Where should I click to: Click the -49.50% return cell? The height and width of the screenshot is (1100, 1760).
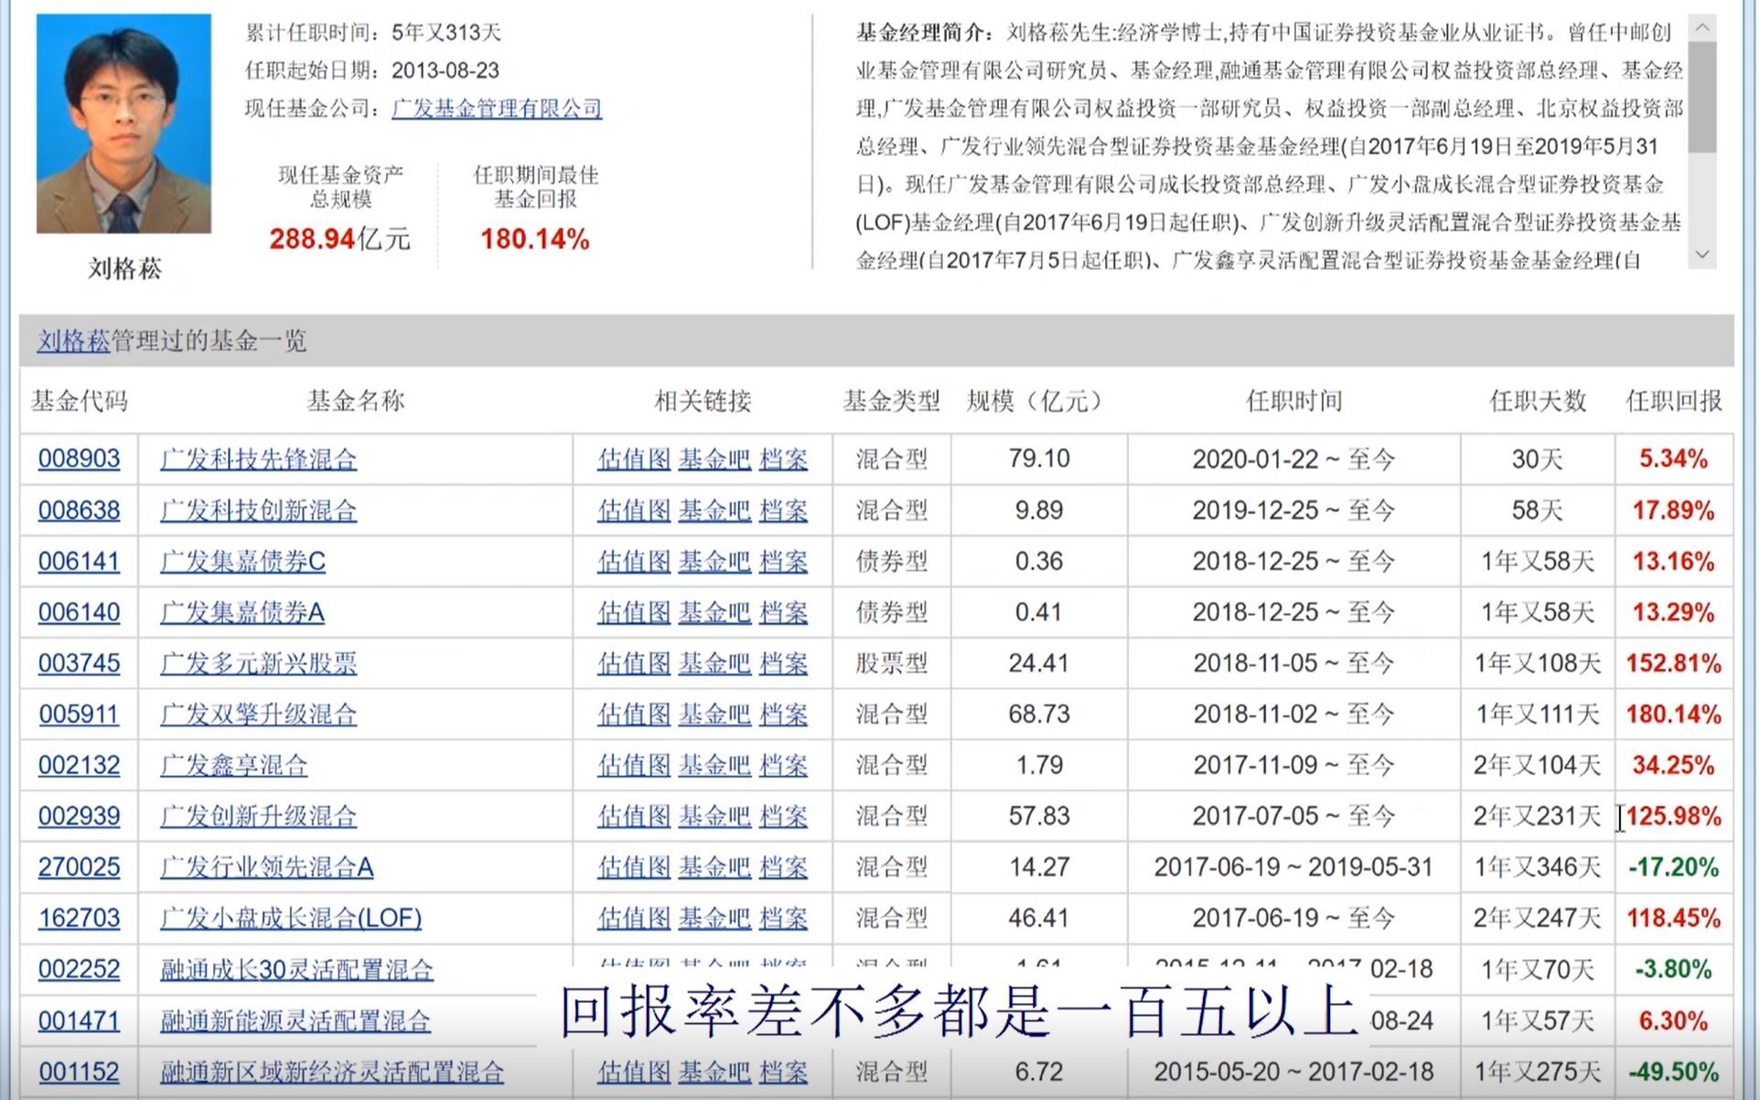click(x=1673, y=1073)
